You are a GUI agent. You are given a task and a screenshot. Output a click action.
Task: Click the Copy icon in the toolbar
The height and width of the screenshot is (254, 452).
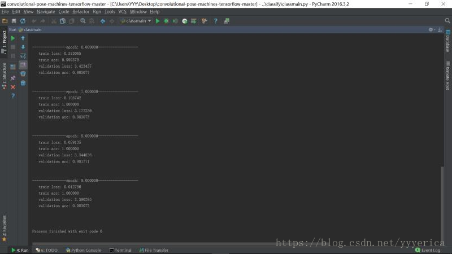(x=63, y=21)
